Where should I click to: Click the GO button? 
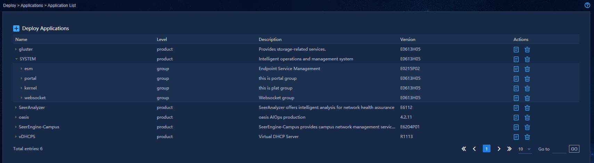[574, 149]
